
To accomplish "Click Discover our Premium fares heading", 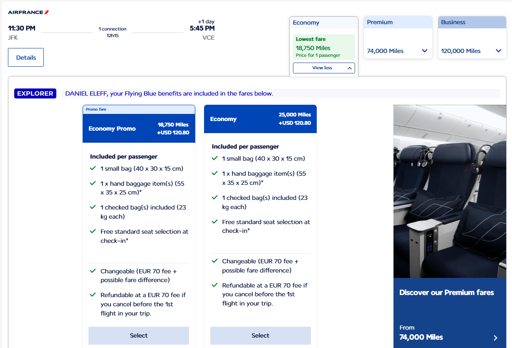I will click(x=446, y=293).
